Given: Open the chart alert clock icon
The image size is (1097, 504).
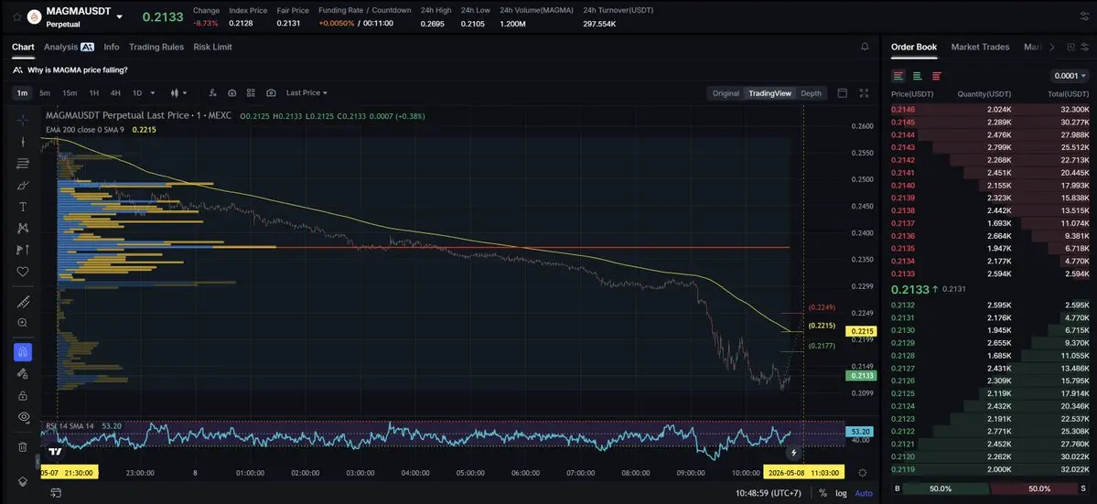Looking at the screenshot, I should click(231, 93).
